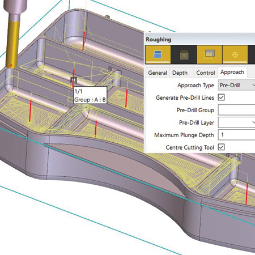Click the dark stock block icon
The height and width of the screenshot is (255, 255).
[x=184, y=55]
